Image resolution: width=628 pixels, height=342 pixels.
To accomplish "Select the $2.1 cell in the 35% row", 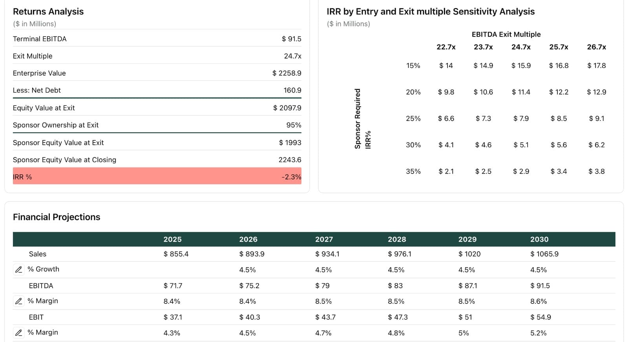I will [x=446, y=171].
